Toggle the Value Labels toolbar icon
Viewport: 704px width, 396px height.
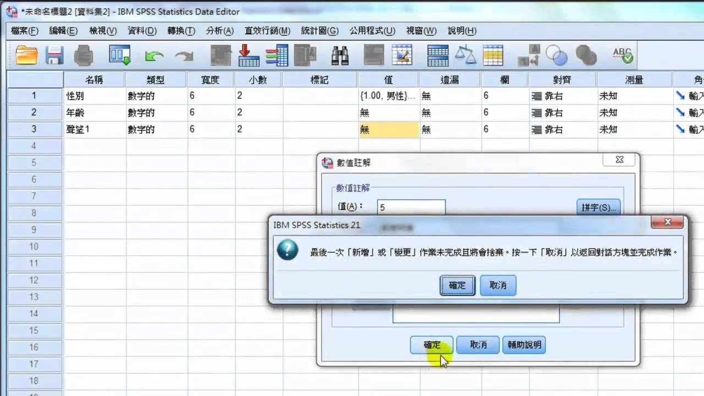coord(529,56)
